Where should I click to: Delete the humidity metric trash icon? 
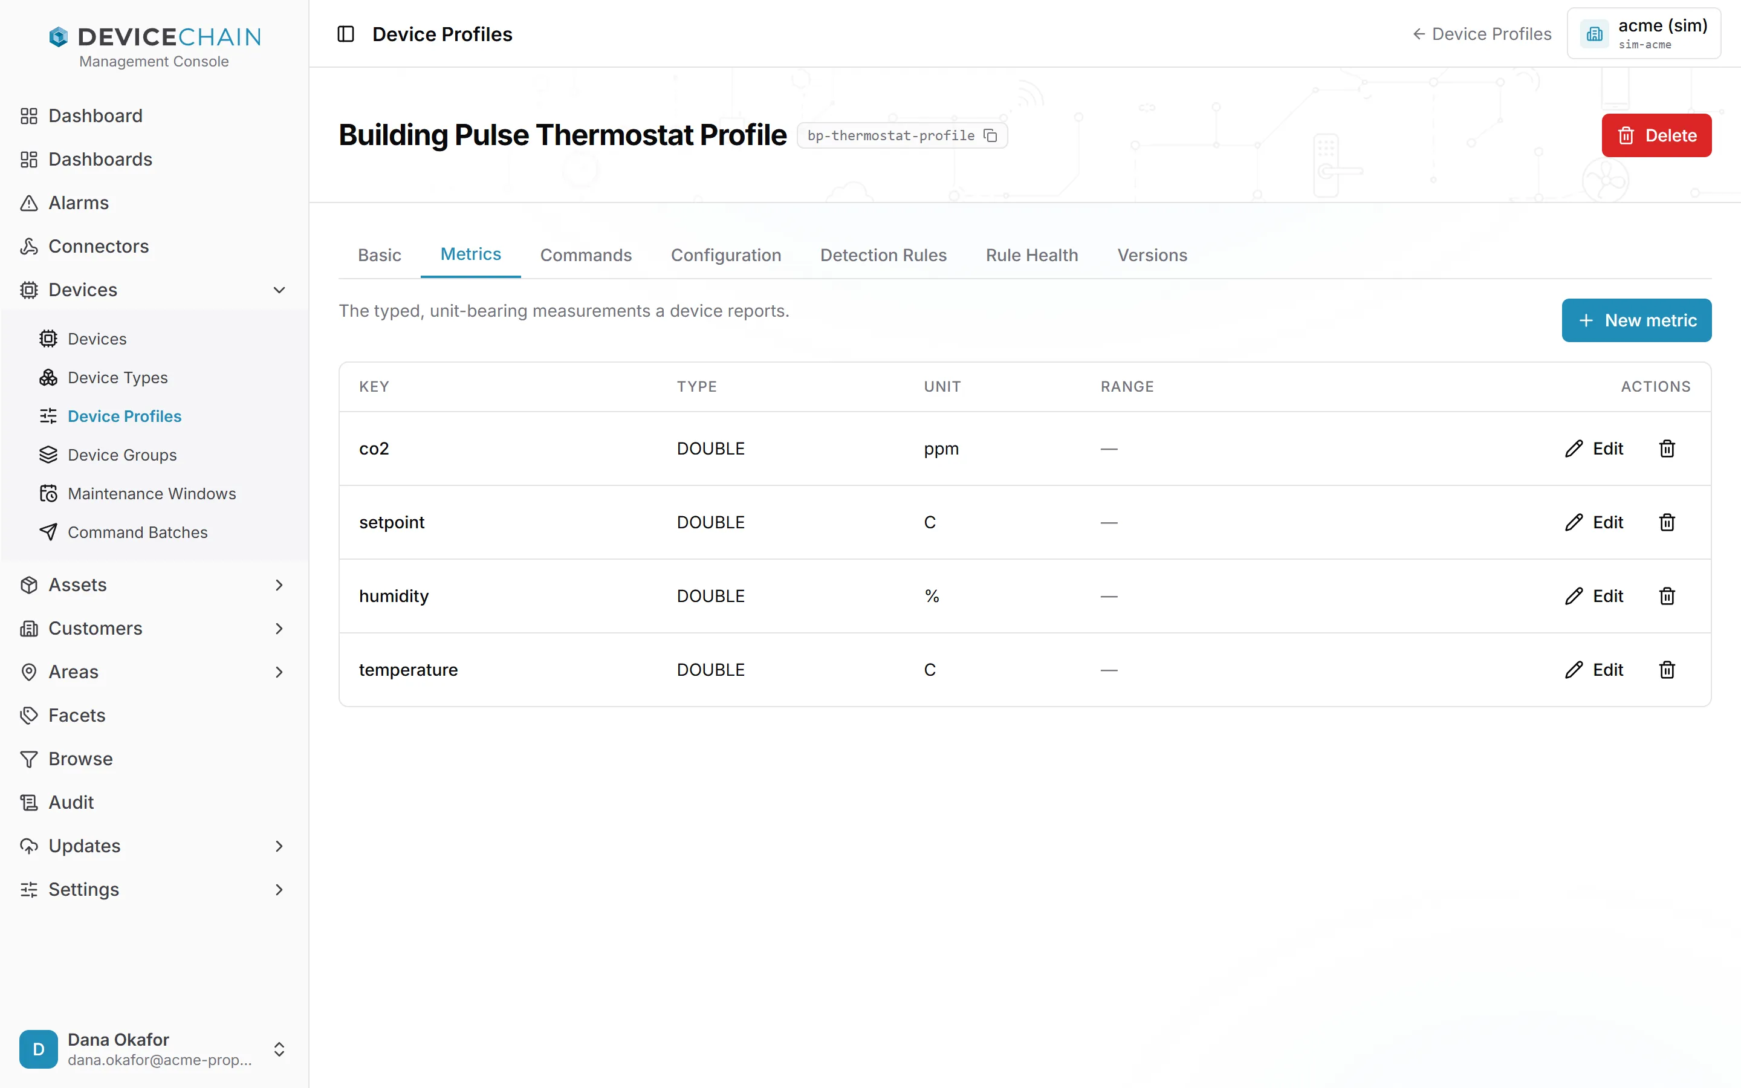(1667, 596)
